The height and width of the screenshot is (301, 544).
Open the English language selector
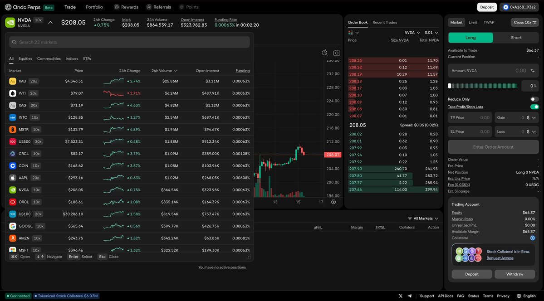[526, 296]
